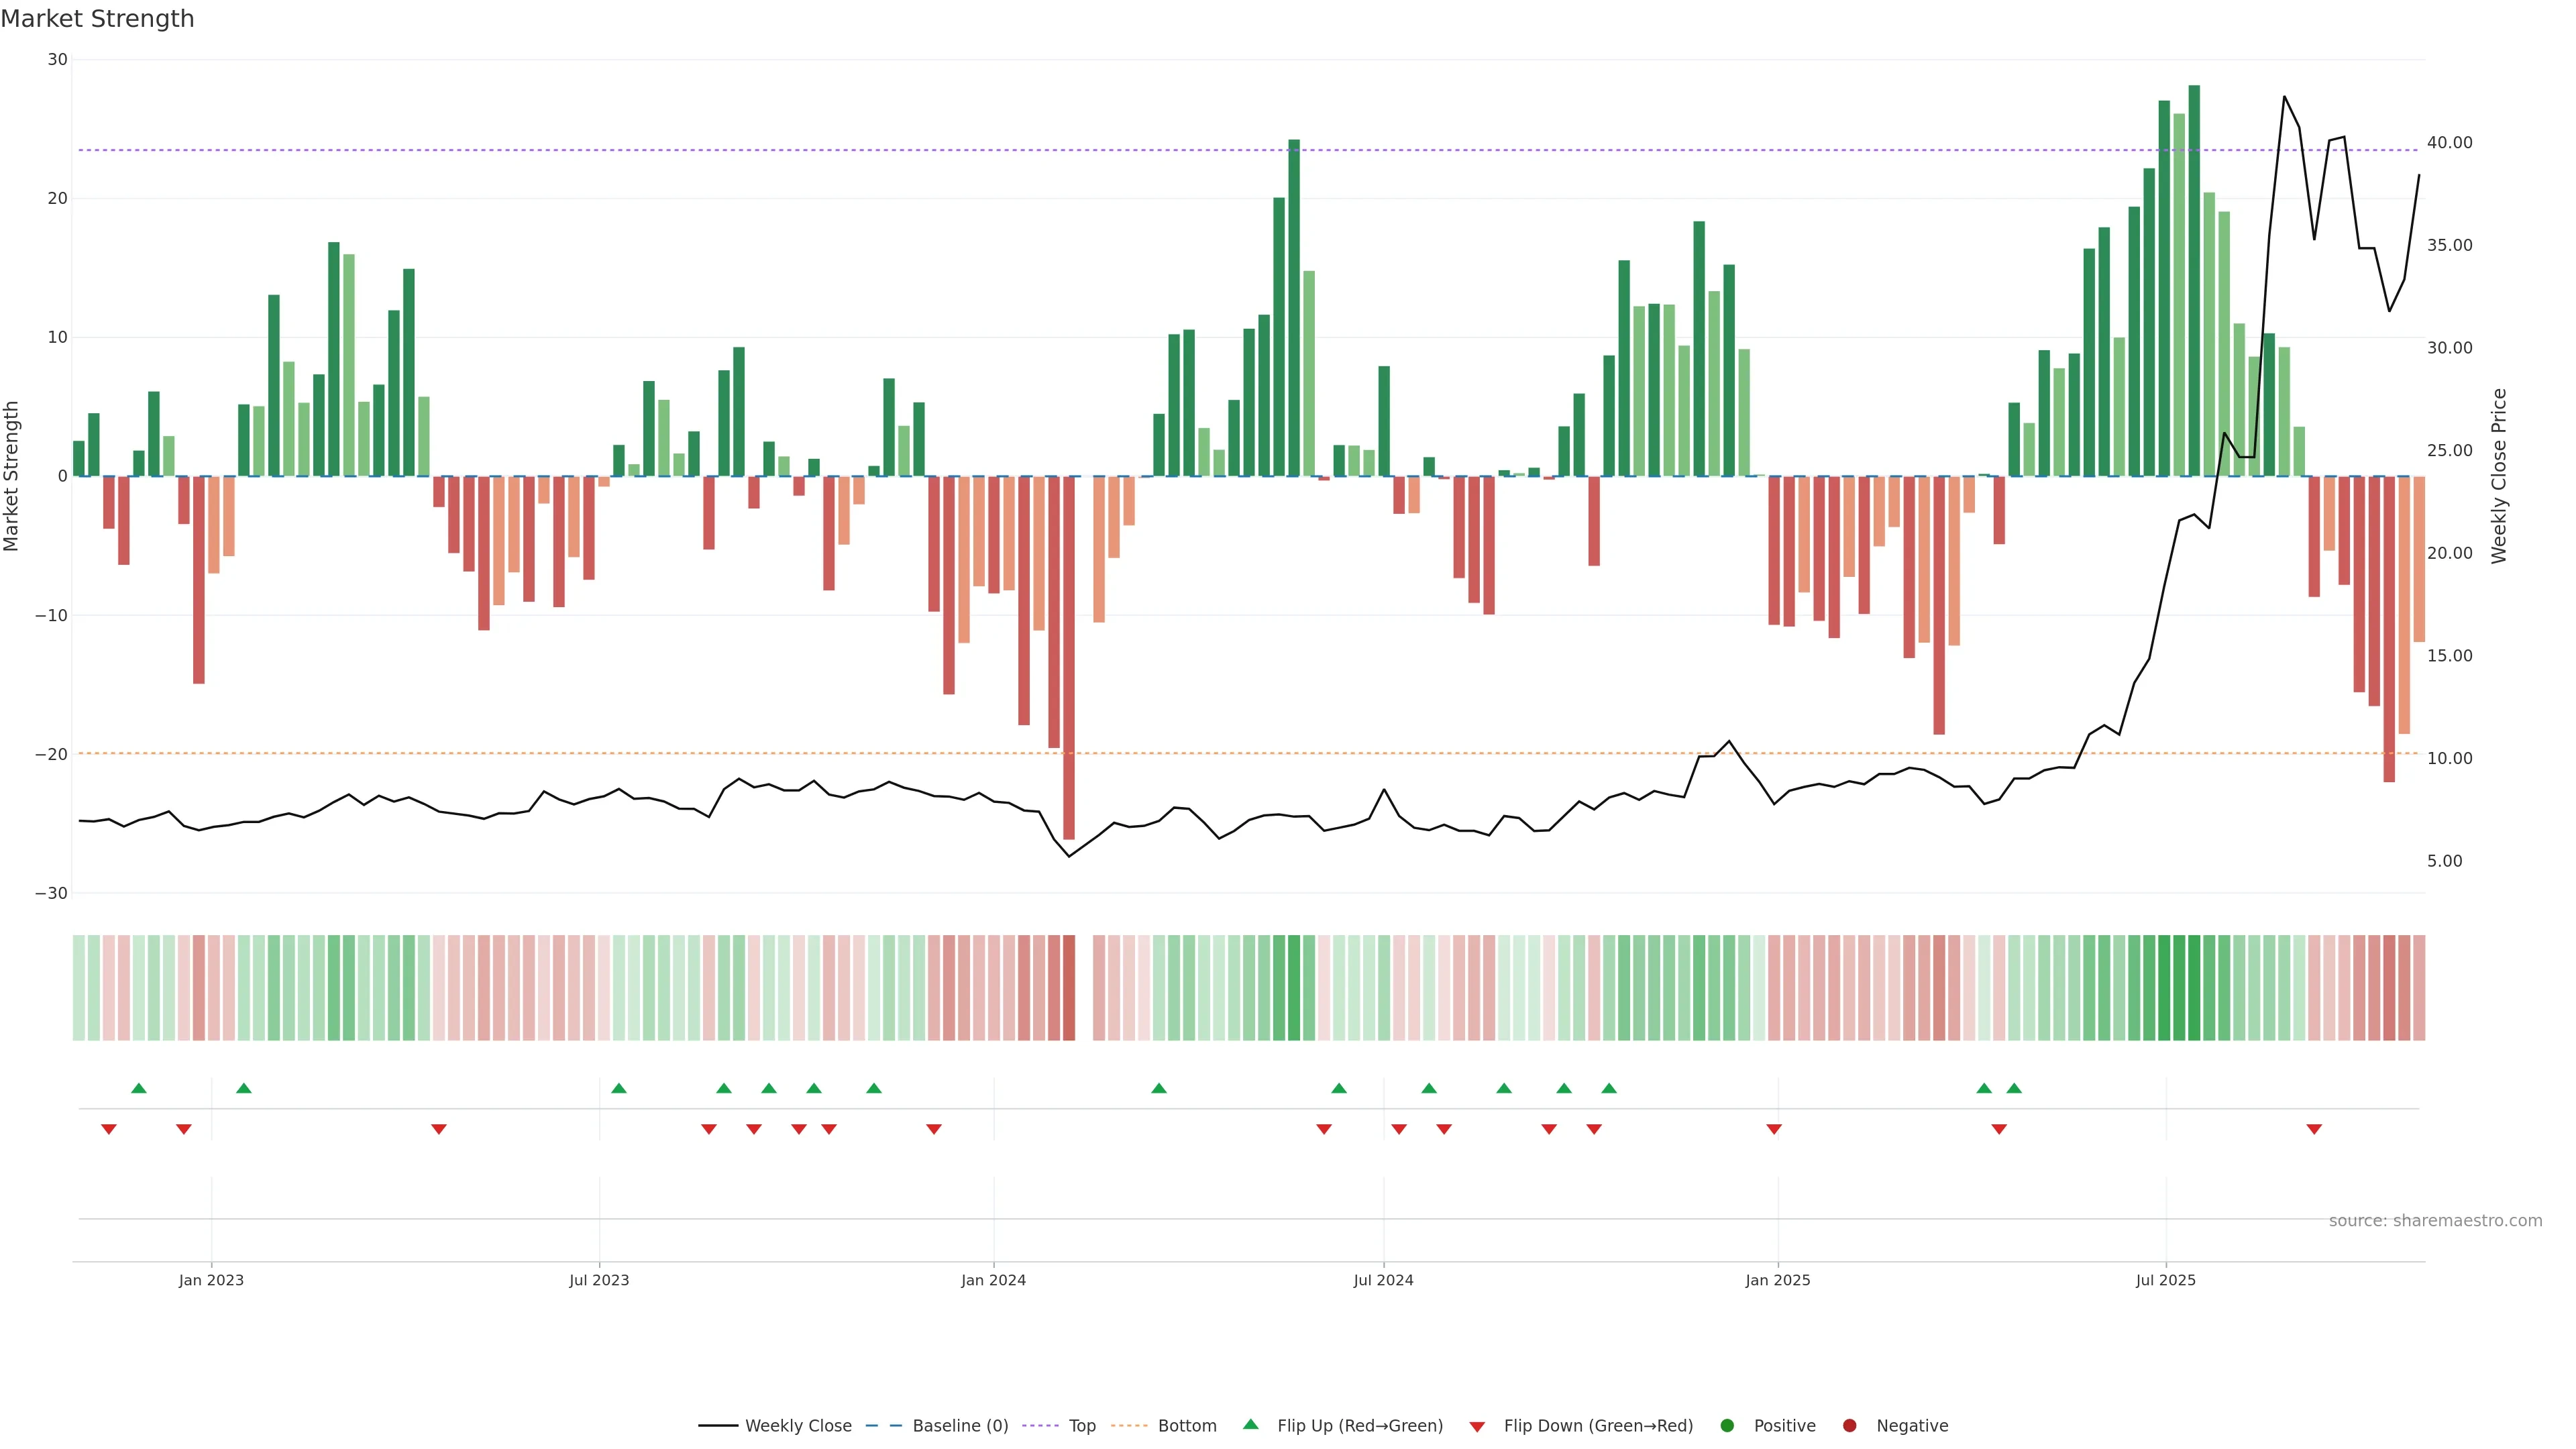2576x1449 pixels.
Task: Click the leftmost red flip-down triangle marker
Action: click(109, 1129)
